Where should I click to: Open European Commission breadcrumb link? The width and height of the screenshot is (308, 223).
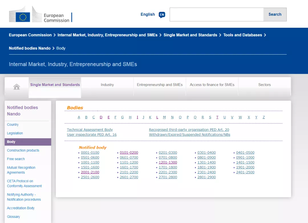pos(30,35)
